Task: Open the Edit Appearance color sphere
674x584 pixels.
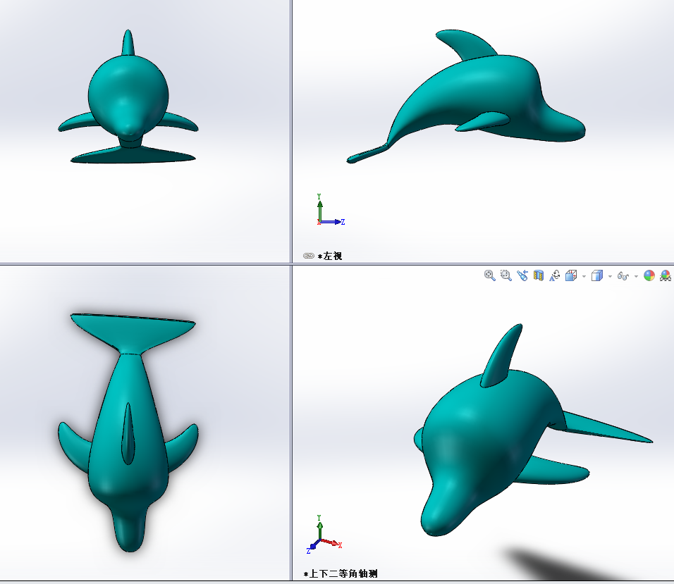Action: [x=649, y=275]
